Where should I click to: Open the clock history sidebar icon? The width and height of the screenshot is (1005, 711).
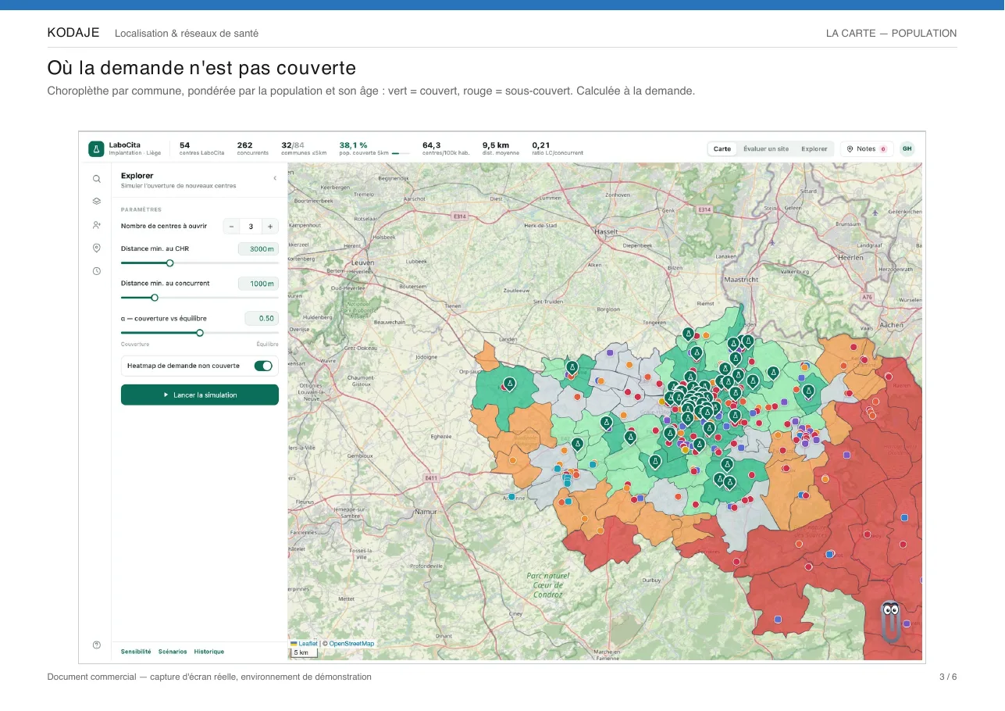tap(97, 271)
